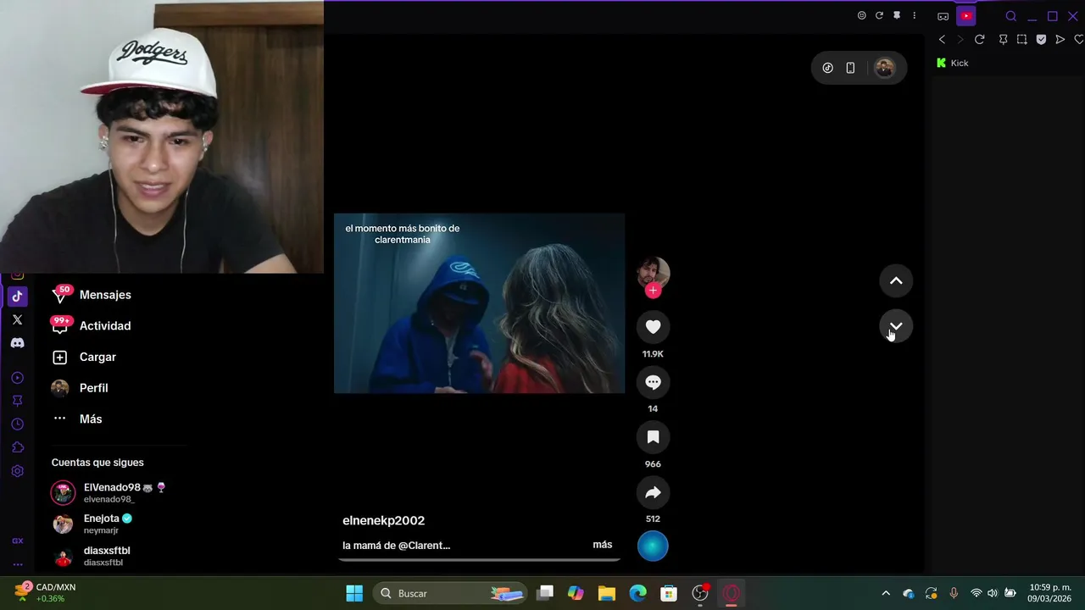1085x610 pixels.
Task: Click the creator avatar beside video
Action: [x=653, y=273]
